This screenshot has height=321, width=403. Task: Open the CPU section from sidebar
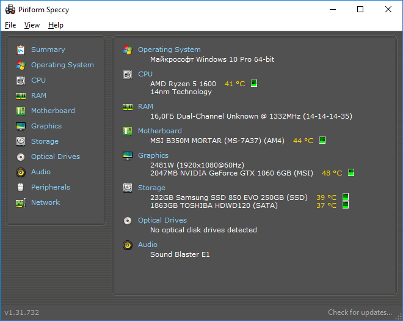tap(38, 80)
